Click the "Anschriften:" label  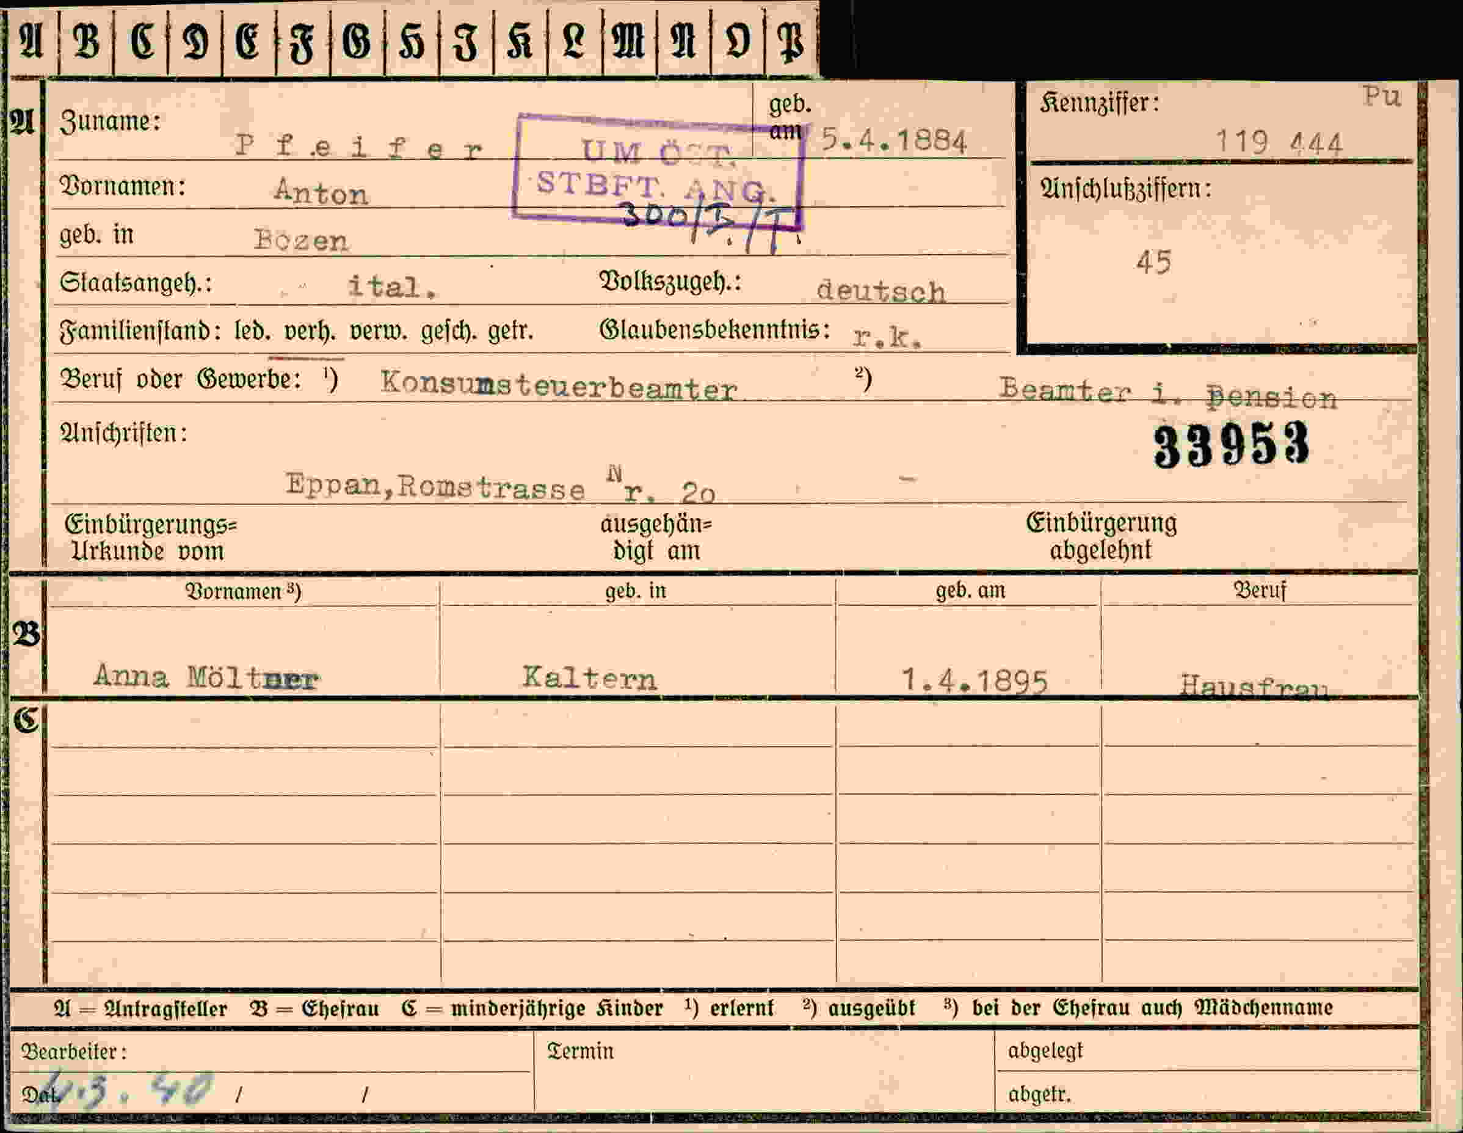(124, 433)
